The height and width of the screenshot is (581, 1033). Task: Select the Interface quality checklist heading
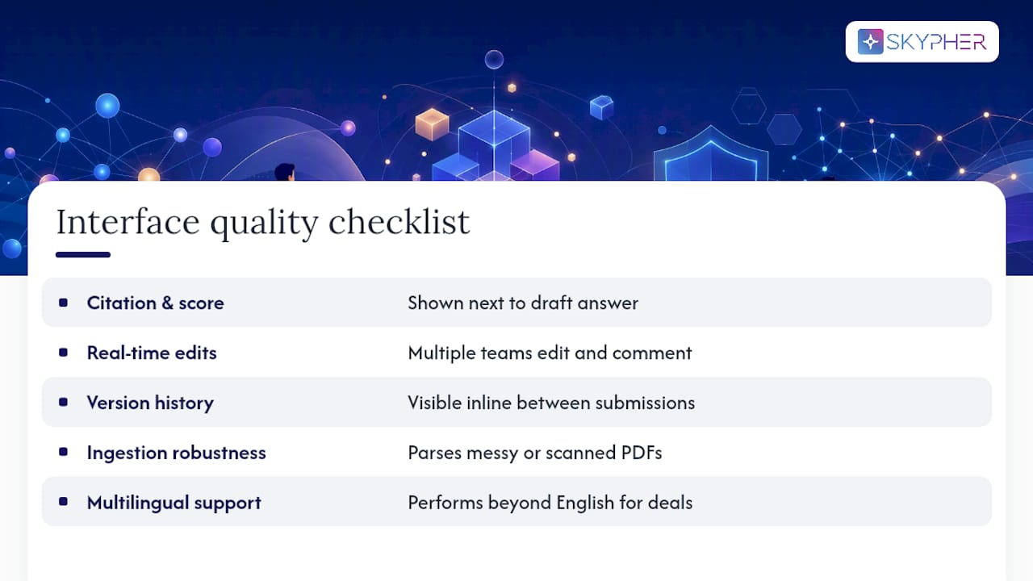[263, 222]
